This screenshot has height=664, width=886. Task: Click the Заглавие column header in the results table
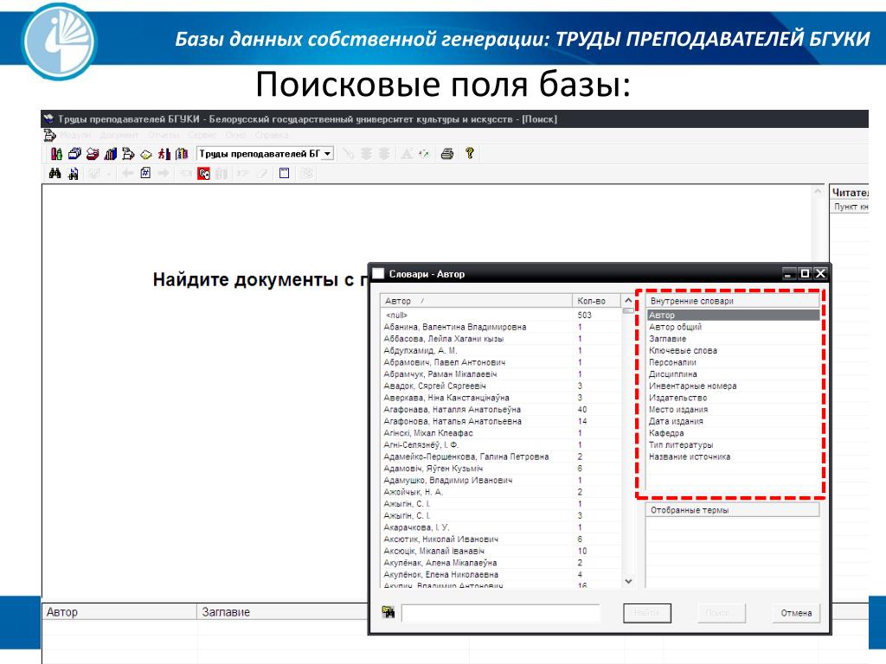pos(283,612)
